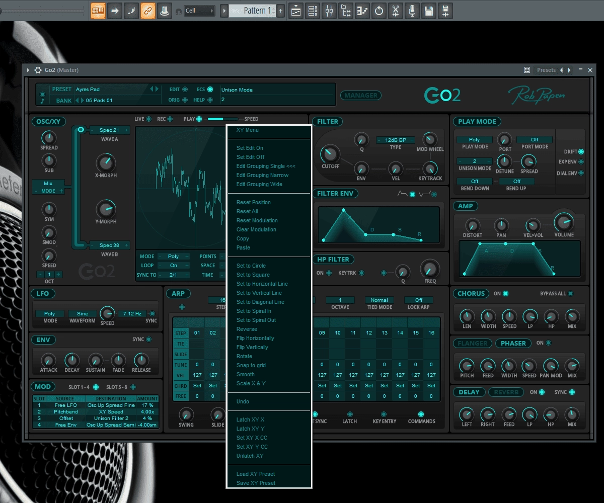
Task: Choose Reset Modulation in XY menu
Action: tap(257, 220)
